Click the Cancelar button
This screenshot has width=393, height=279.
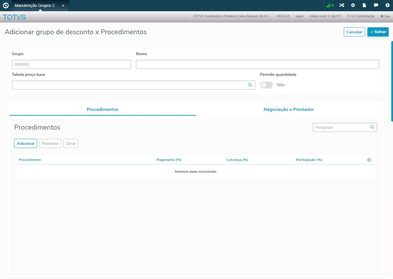click(354, 32)
